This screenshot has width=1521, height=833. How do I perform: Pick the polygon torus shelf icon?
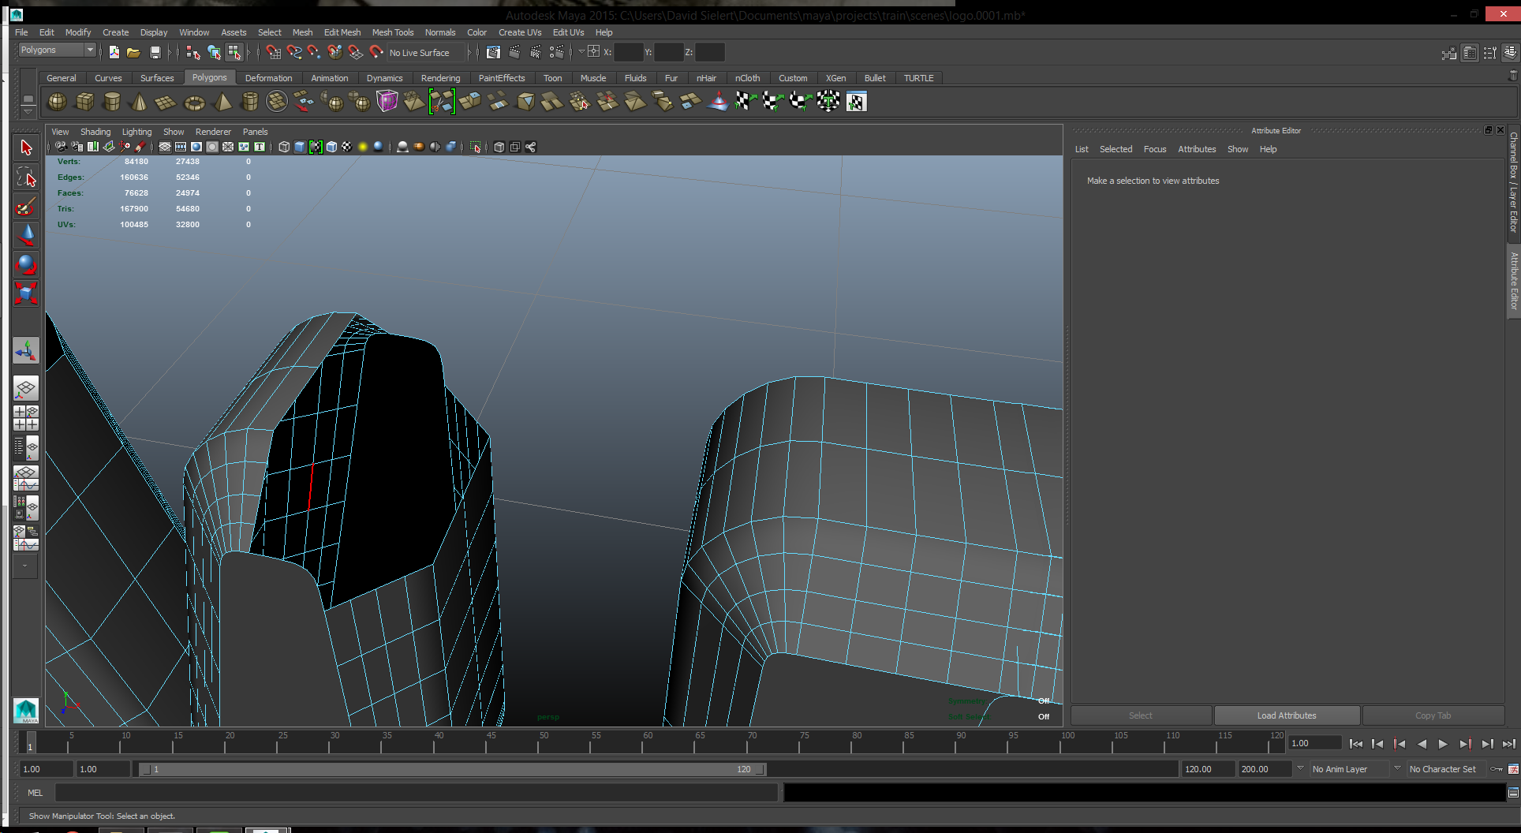coord(194,102)
